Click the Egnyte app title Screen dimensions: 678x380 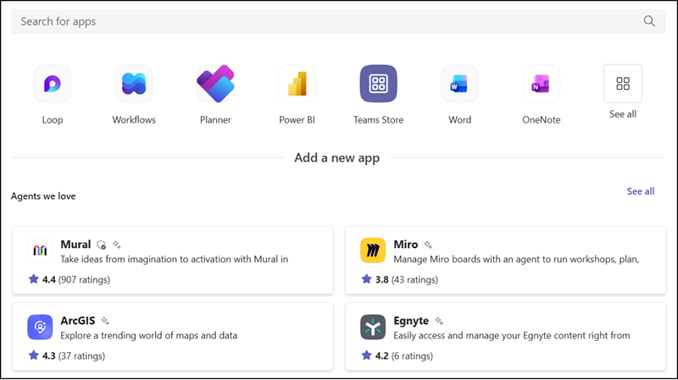[411, 321]
